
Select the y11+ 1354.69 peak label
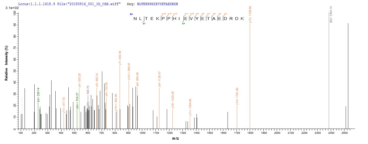(190, 108)
